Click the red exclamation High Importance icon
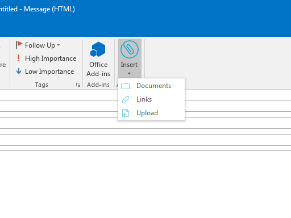This screenshot has width=291, height=218. click(x=18, y=58)
